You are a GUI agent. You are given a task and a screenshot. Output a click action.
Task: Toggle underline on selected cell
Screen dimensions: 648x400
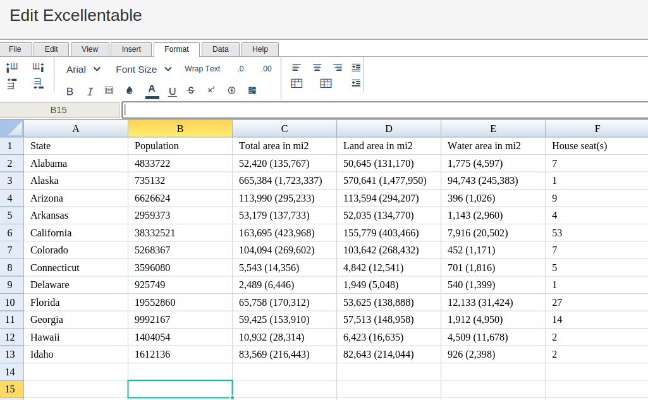point(172,91)
